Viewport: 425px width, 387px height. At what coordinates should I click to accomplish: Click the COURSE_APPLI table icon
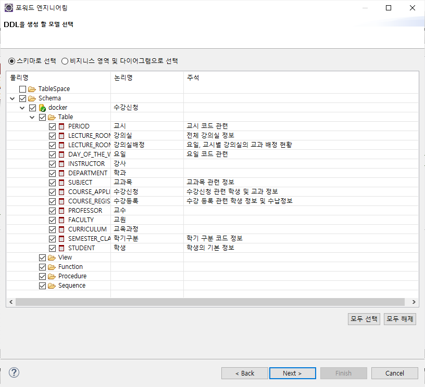coord(61,192)
